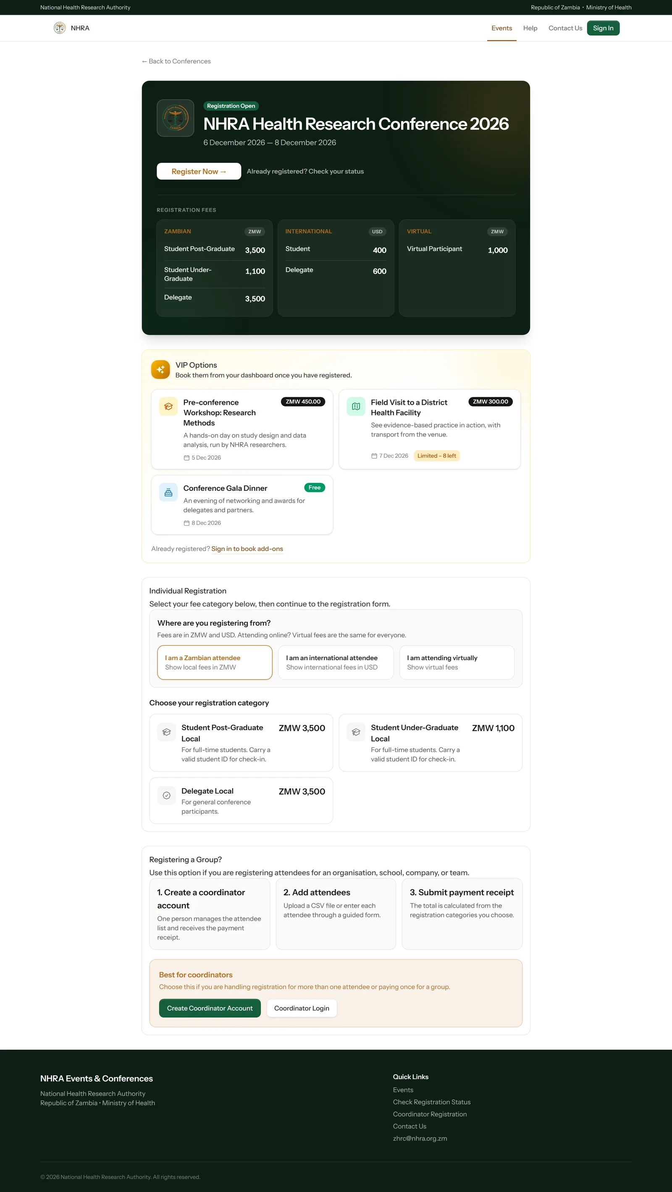Open Events link in footer Quick Links

click(x=403, y=1090)
